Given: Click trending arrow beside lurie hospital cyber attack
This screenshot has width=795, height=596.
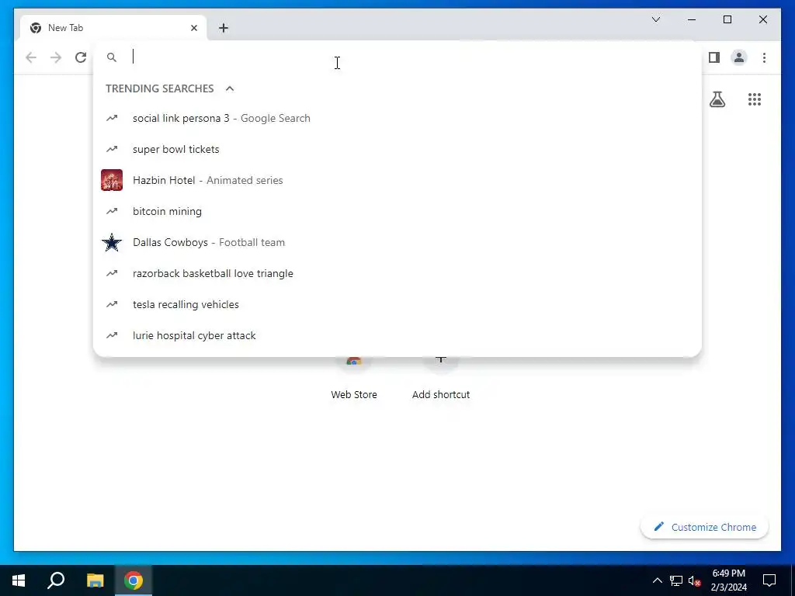Looking at the screenshot, I should [x=112, y=335].
